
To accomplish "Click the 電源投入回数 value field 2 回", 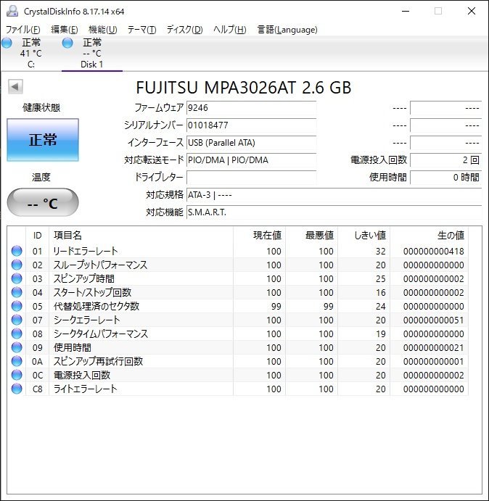I will (445, 160).
